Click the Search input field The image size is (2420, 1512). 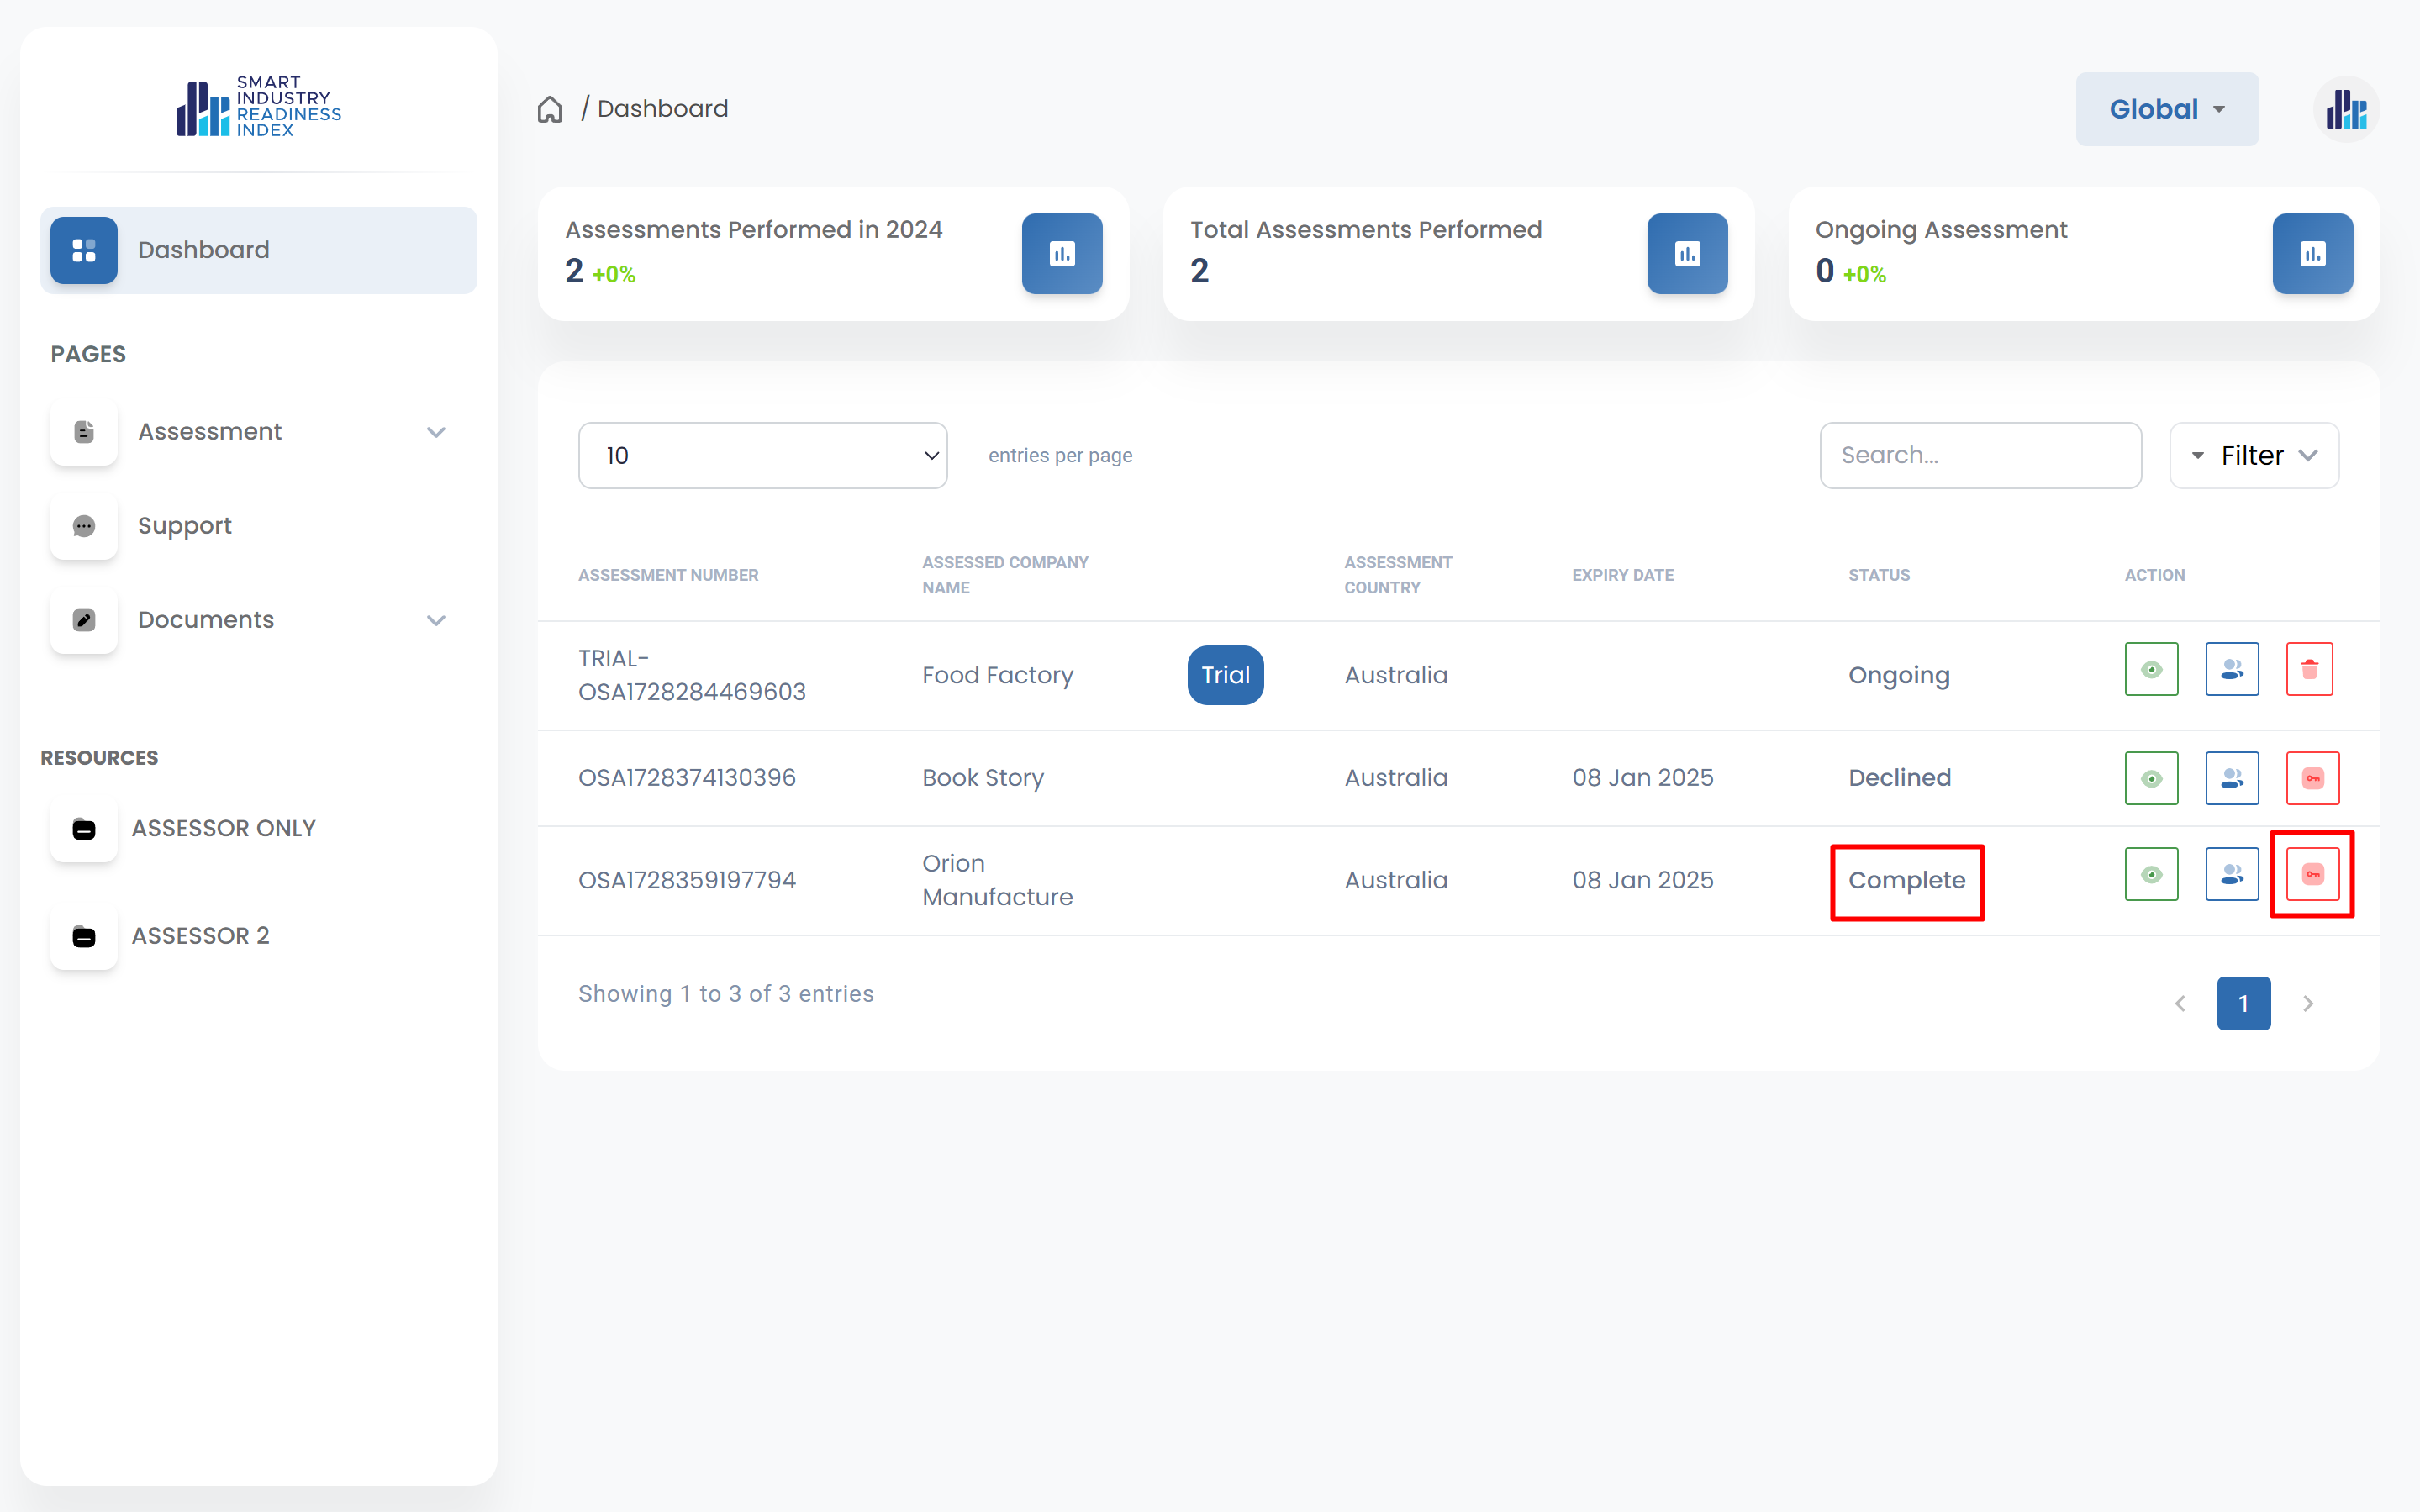tap(1979, 456)
